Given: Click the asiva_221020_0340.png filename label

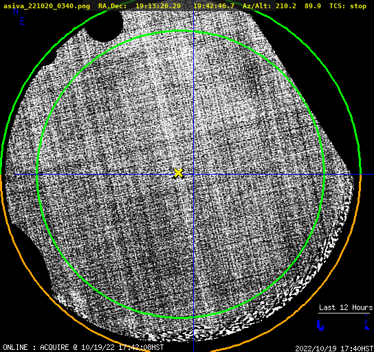Looking at the screenshot, I should click(47, 6).
